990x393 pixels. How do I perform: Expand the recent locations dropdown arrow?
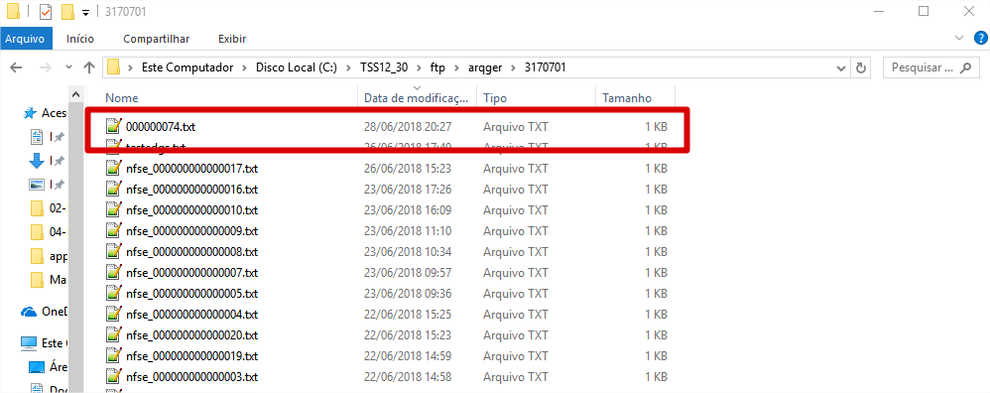coord(68,66)
